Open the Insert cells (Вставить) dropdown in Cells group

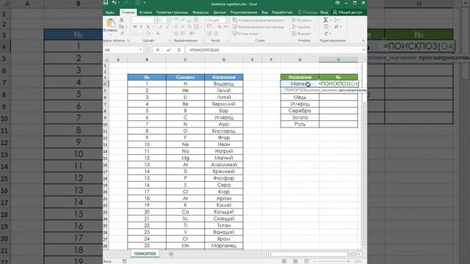pyautogui.click(x=303, y=20)
